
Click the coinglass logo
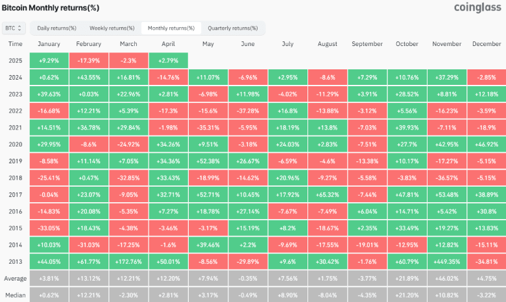pyautogui.click(x=477, y=8)
